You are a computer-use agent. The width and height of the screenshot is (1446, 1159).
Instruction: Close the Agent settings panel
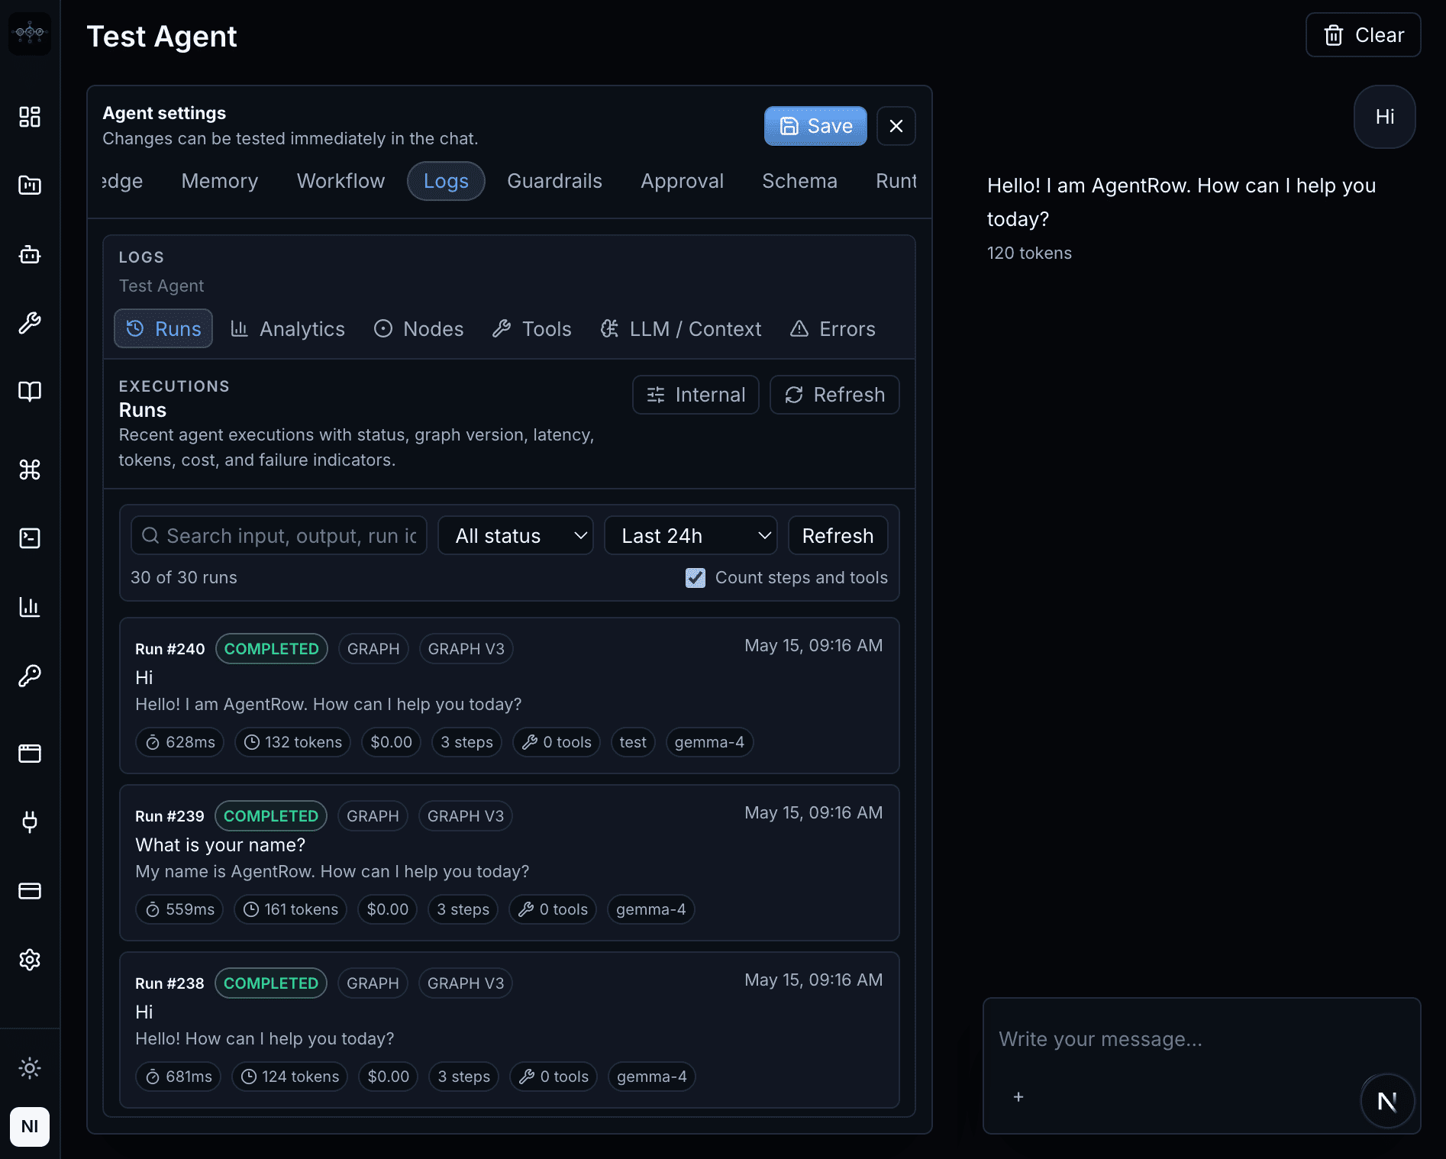coord(896,126)
